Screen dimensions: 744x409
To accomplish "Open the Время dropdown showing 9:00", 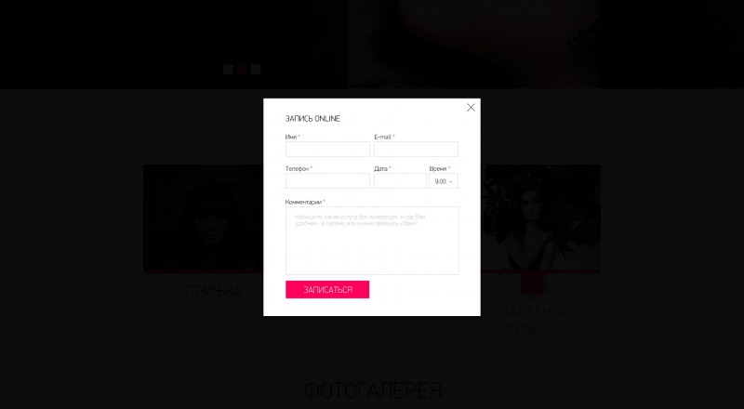I will (x=444, y=181).
